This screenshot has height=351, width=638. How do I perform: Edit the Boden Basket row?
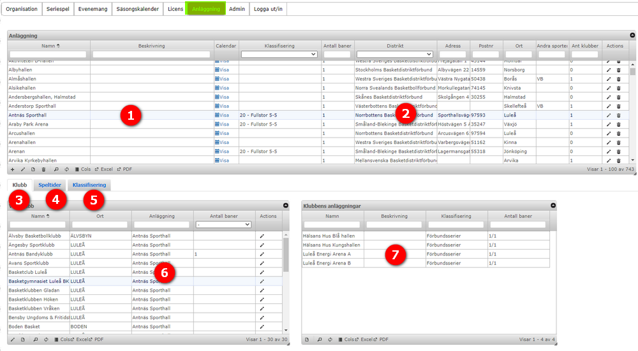(x=262, y=327)
